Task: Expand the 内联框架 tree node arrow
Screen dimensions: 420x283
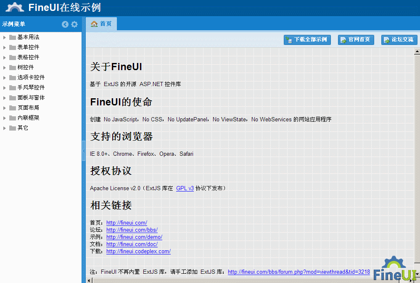Action: [x=5, y=118]
